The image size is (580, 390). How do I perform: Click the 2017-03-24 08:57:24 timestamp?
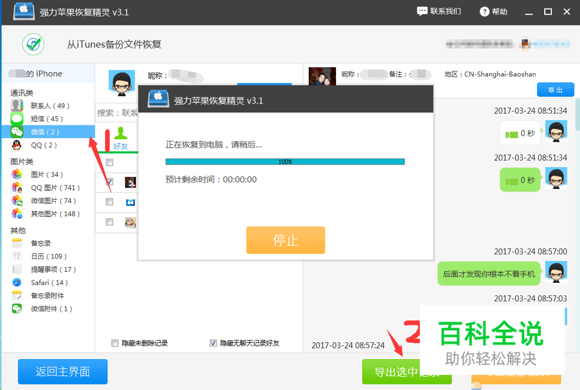[x=348, y=345]
